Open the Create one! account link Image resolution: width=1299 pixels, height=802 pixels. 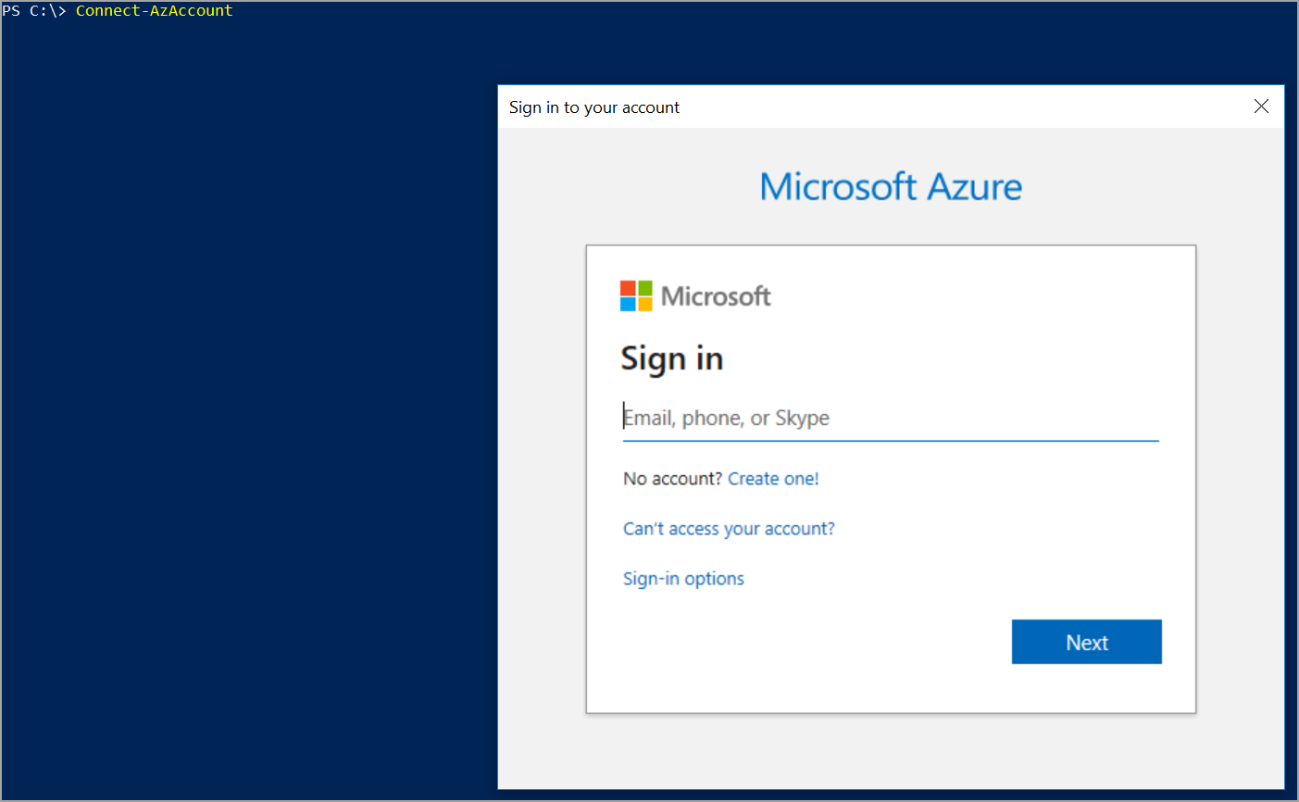tap(773, 479)
